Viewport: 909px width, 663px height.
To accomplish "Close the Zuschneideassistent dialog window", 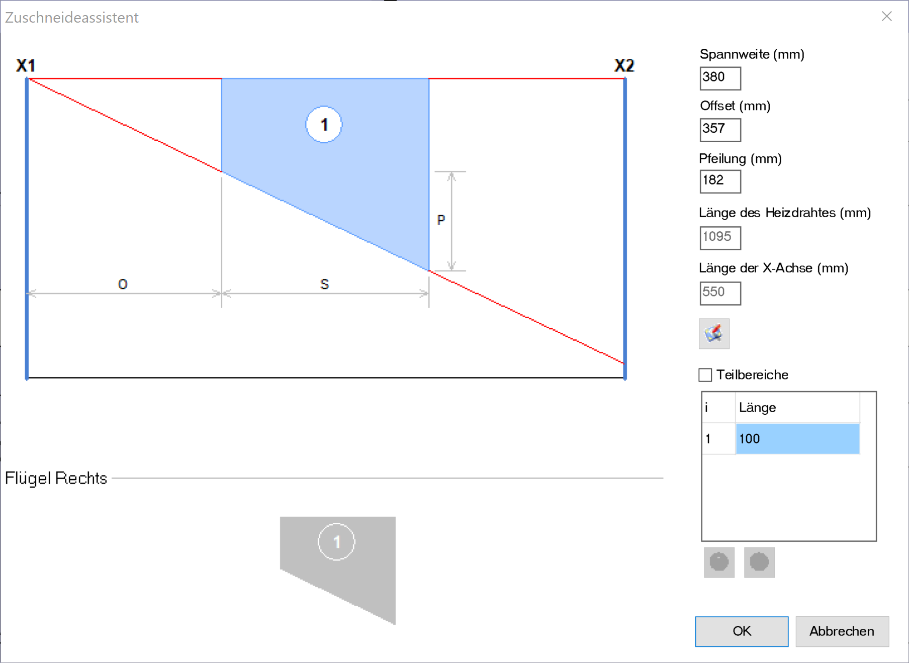I will tap(887, 17).
